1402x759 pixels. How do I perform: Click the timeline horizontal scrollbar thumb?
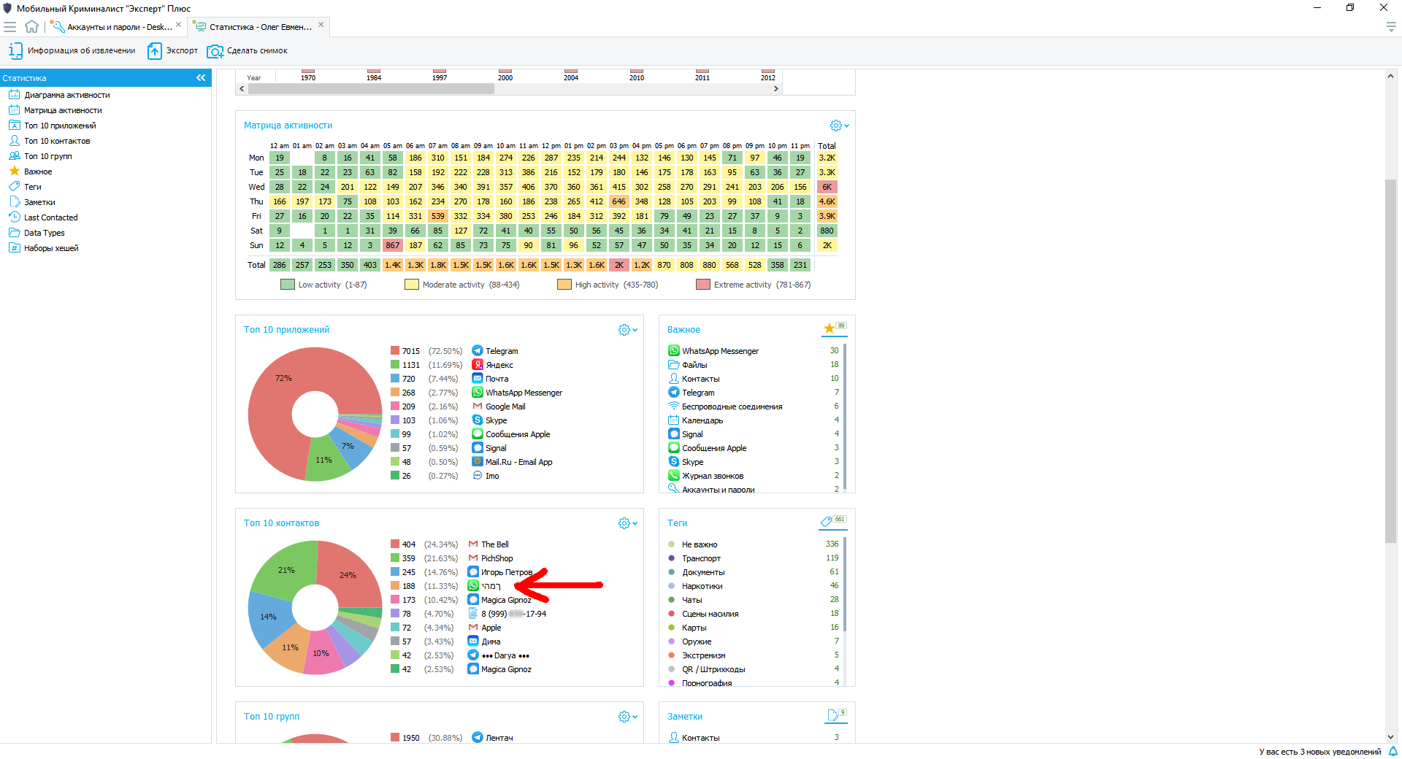click(x=371, y=88)
